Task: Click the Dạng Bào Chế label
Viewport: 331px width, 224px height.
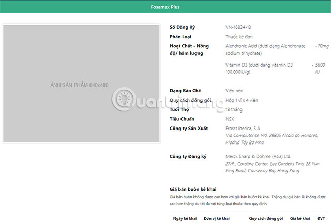Action: (185, 91)
